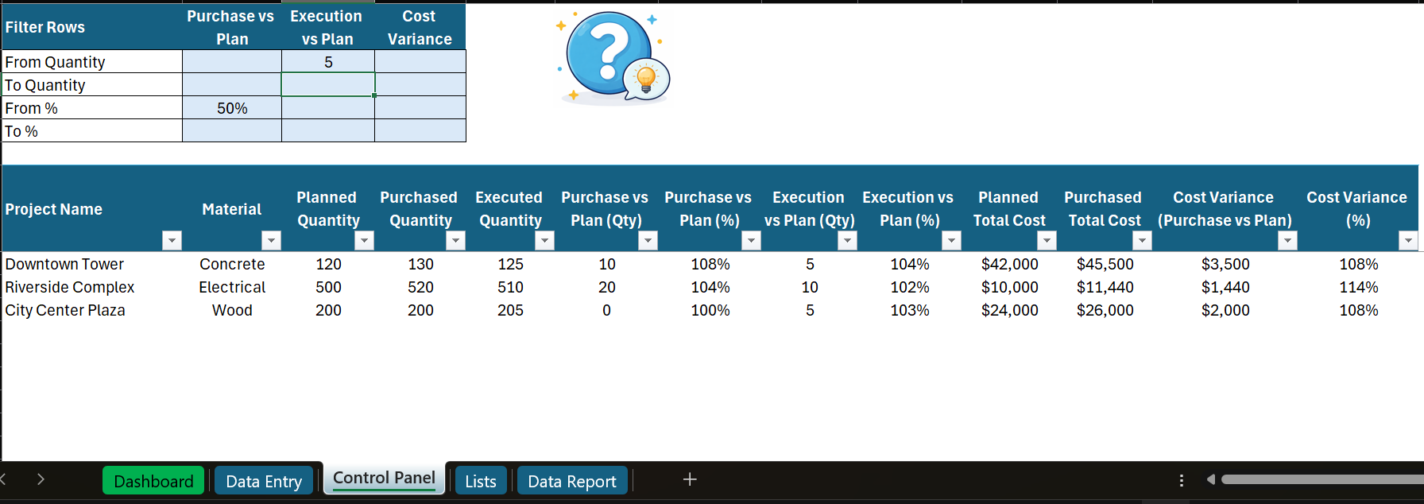Open Purchased Quantity filter arrow
The height and width of the screenshot is (504, 1424).
pos(455,241)
